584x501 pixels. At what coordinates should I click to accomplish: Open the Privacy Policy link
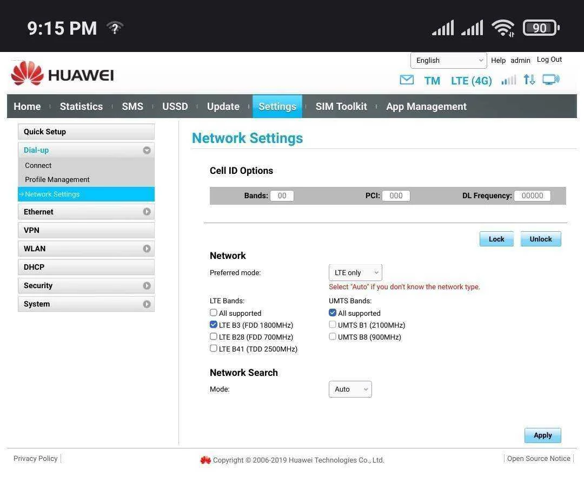coord(35,458)
